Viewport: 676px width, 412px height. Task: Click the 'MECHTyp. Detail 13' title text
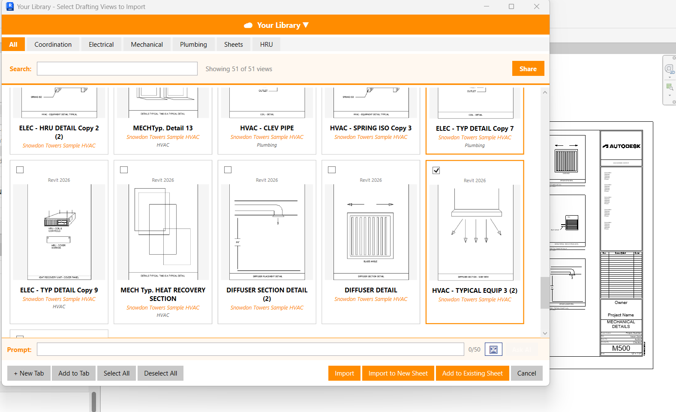click(163, 128)
